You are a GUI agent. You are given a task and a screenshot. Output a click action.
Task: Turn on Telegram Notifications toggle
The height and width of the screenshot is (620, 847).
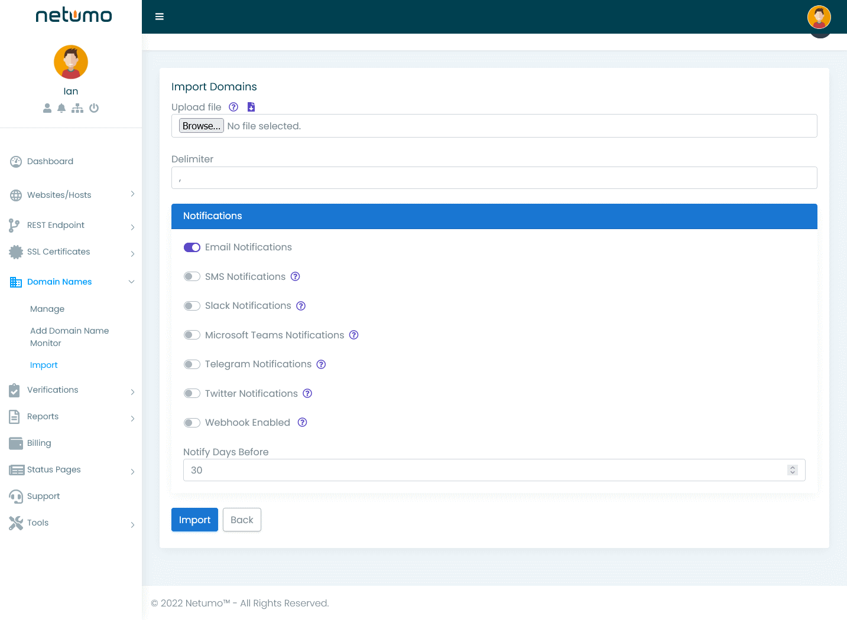[x=192, y=364]
